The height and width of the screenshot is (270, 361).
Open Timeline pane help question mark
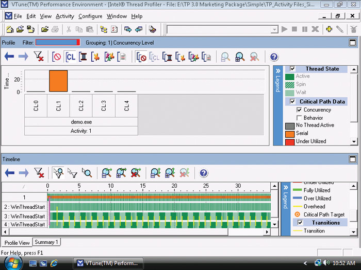(x=204, y=173)
